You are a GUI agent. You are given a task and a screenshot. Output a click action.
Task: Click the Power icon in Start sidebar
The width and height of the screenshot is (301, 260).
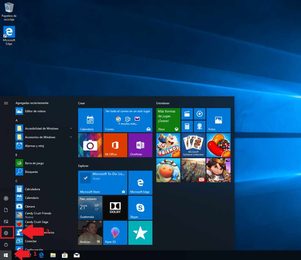6,244
